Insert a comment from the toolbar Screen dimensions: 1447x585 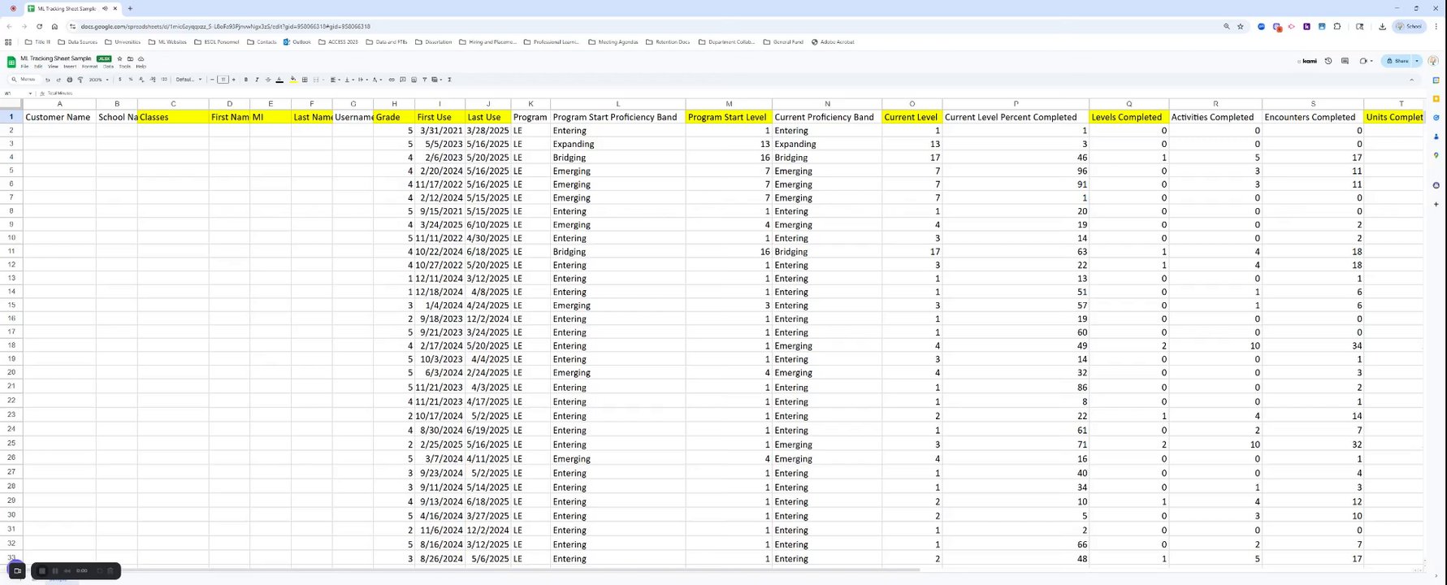[x=403, y=80]
